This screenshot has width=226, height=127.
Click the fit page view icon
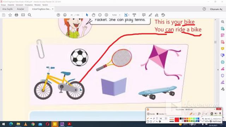(126, 15)
